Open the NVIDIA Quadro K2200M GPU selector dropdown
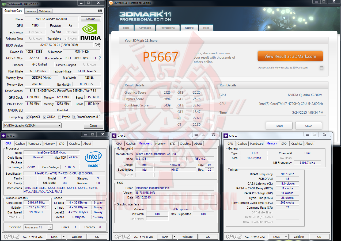The image size is (341, 241). pos(32,125)
